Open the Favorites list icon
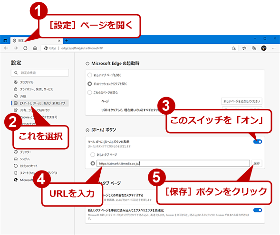This screenshot has width=280, height=235. (x=244, y=48)
